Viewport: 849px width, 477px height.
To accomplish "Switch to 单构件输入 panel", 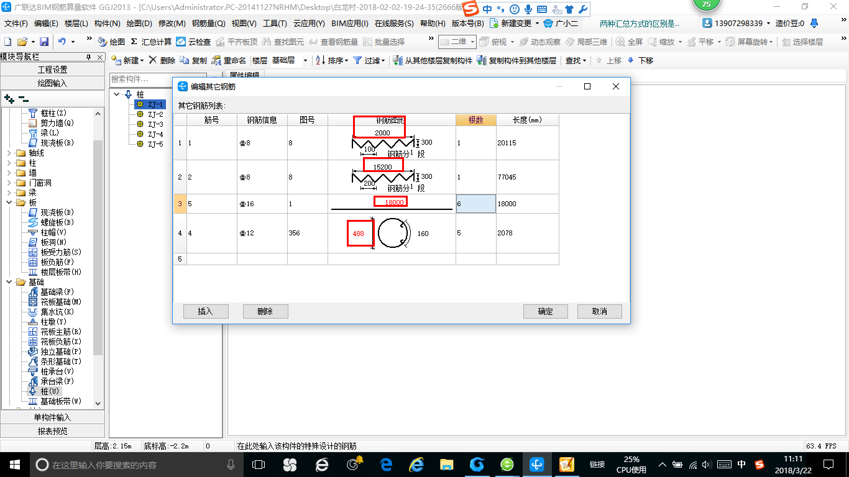I will point(52,417).
